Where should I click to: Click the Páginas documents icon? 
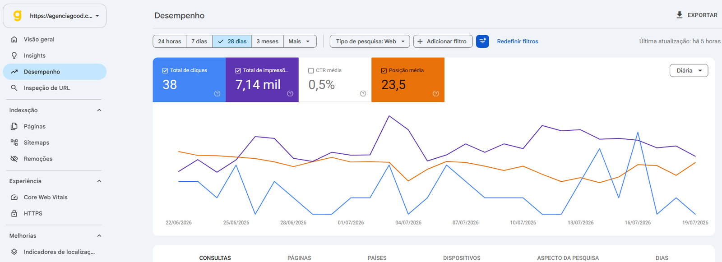14,126
